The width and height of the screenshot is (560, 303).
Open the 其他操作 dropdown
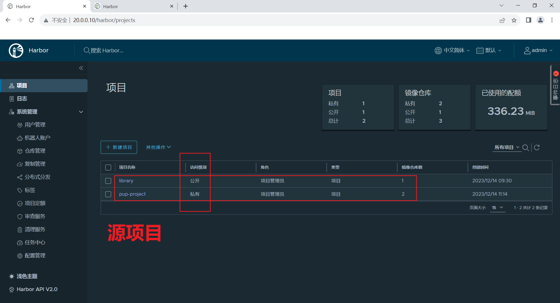pyautogui.click(x=158, y=147)
